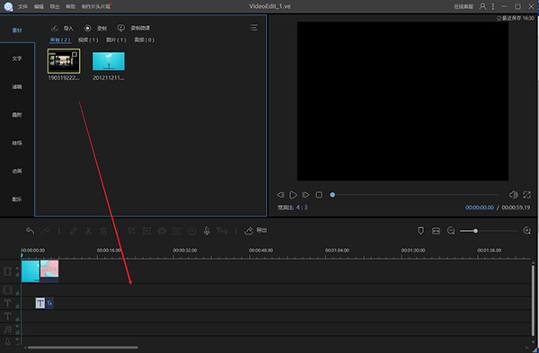Expand the media list view options menu

point(253,28)
